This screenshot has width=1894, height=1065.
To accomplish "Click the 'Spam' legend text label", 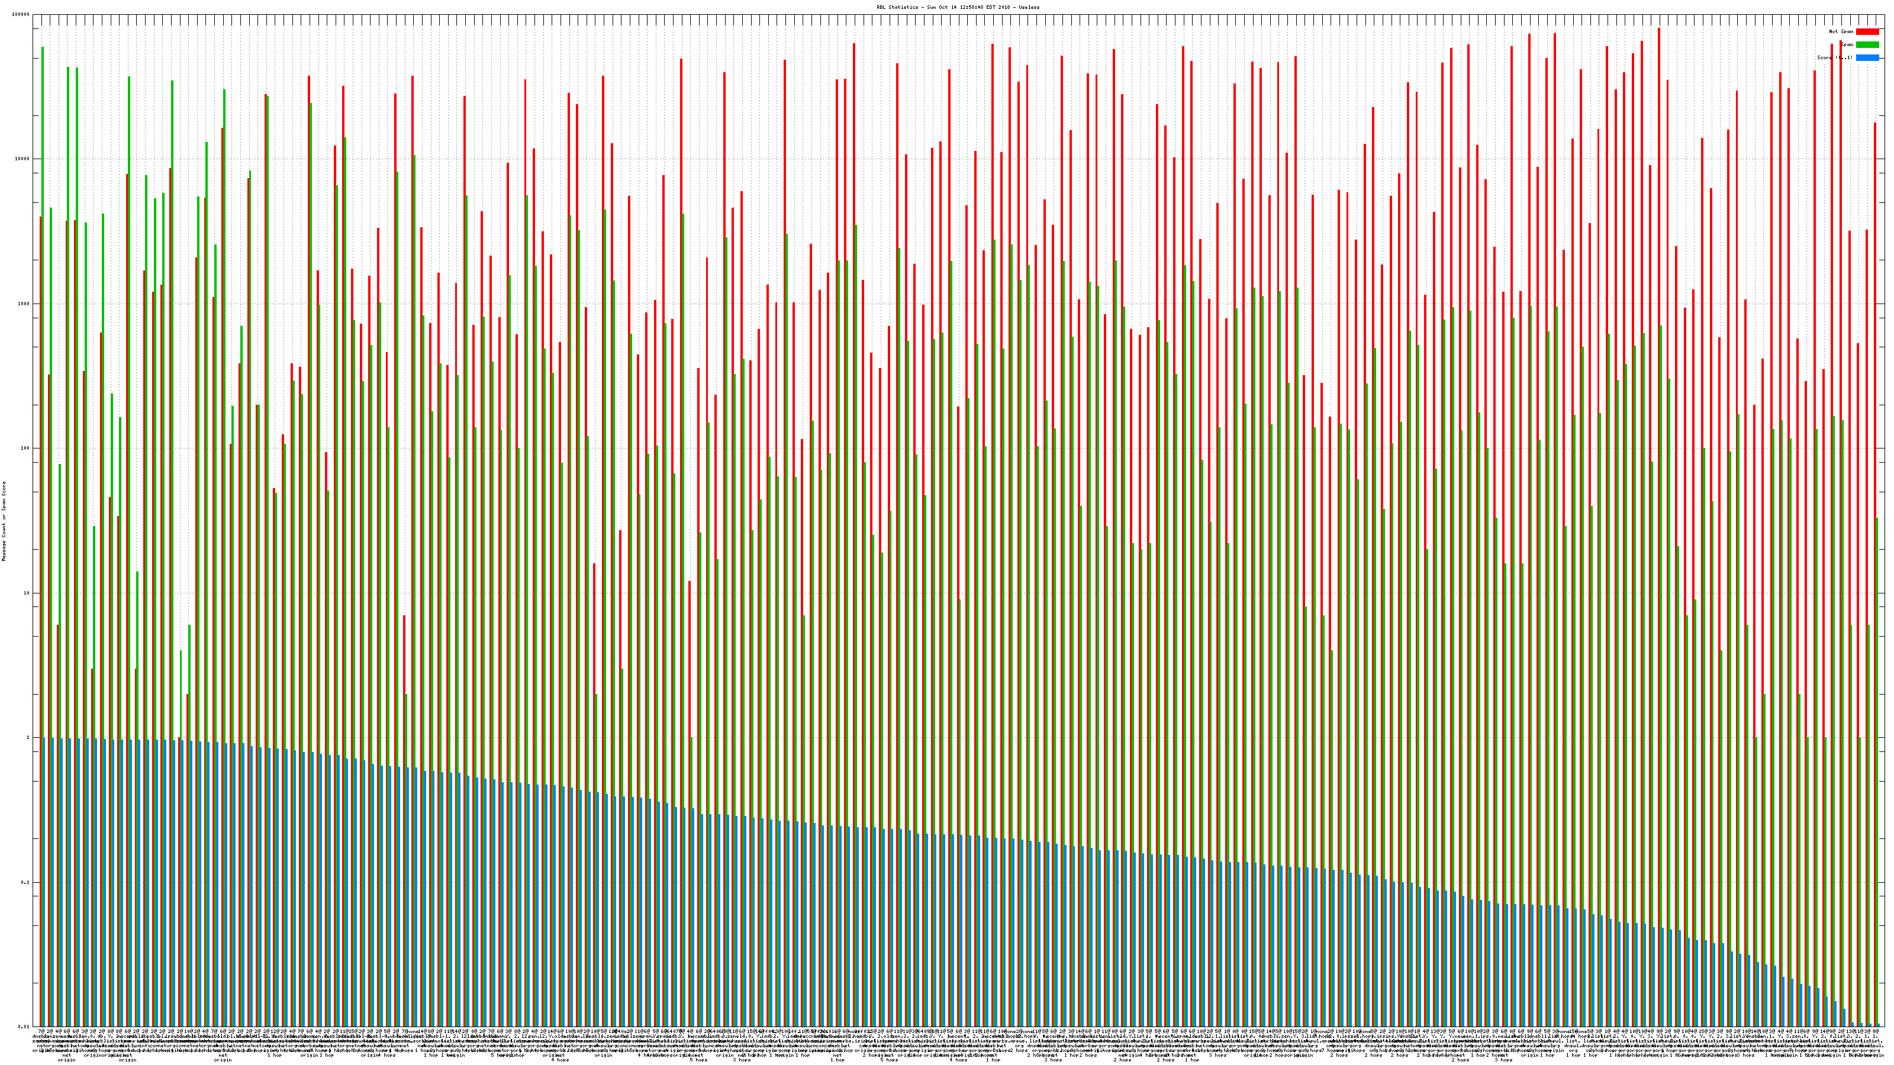I will [x=1847, y=45].
